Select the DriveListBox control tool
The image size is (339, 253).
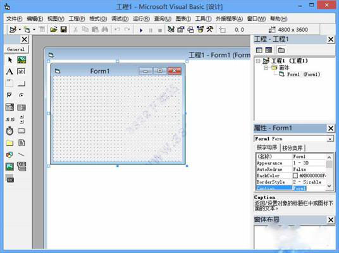coord(22,131)
